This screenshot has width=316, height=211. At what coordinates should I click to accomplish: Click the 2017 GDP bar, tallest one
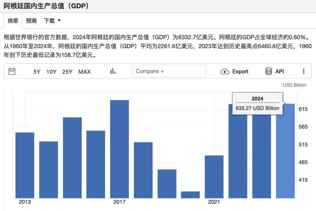coord(119,149)
